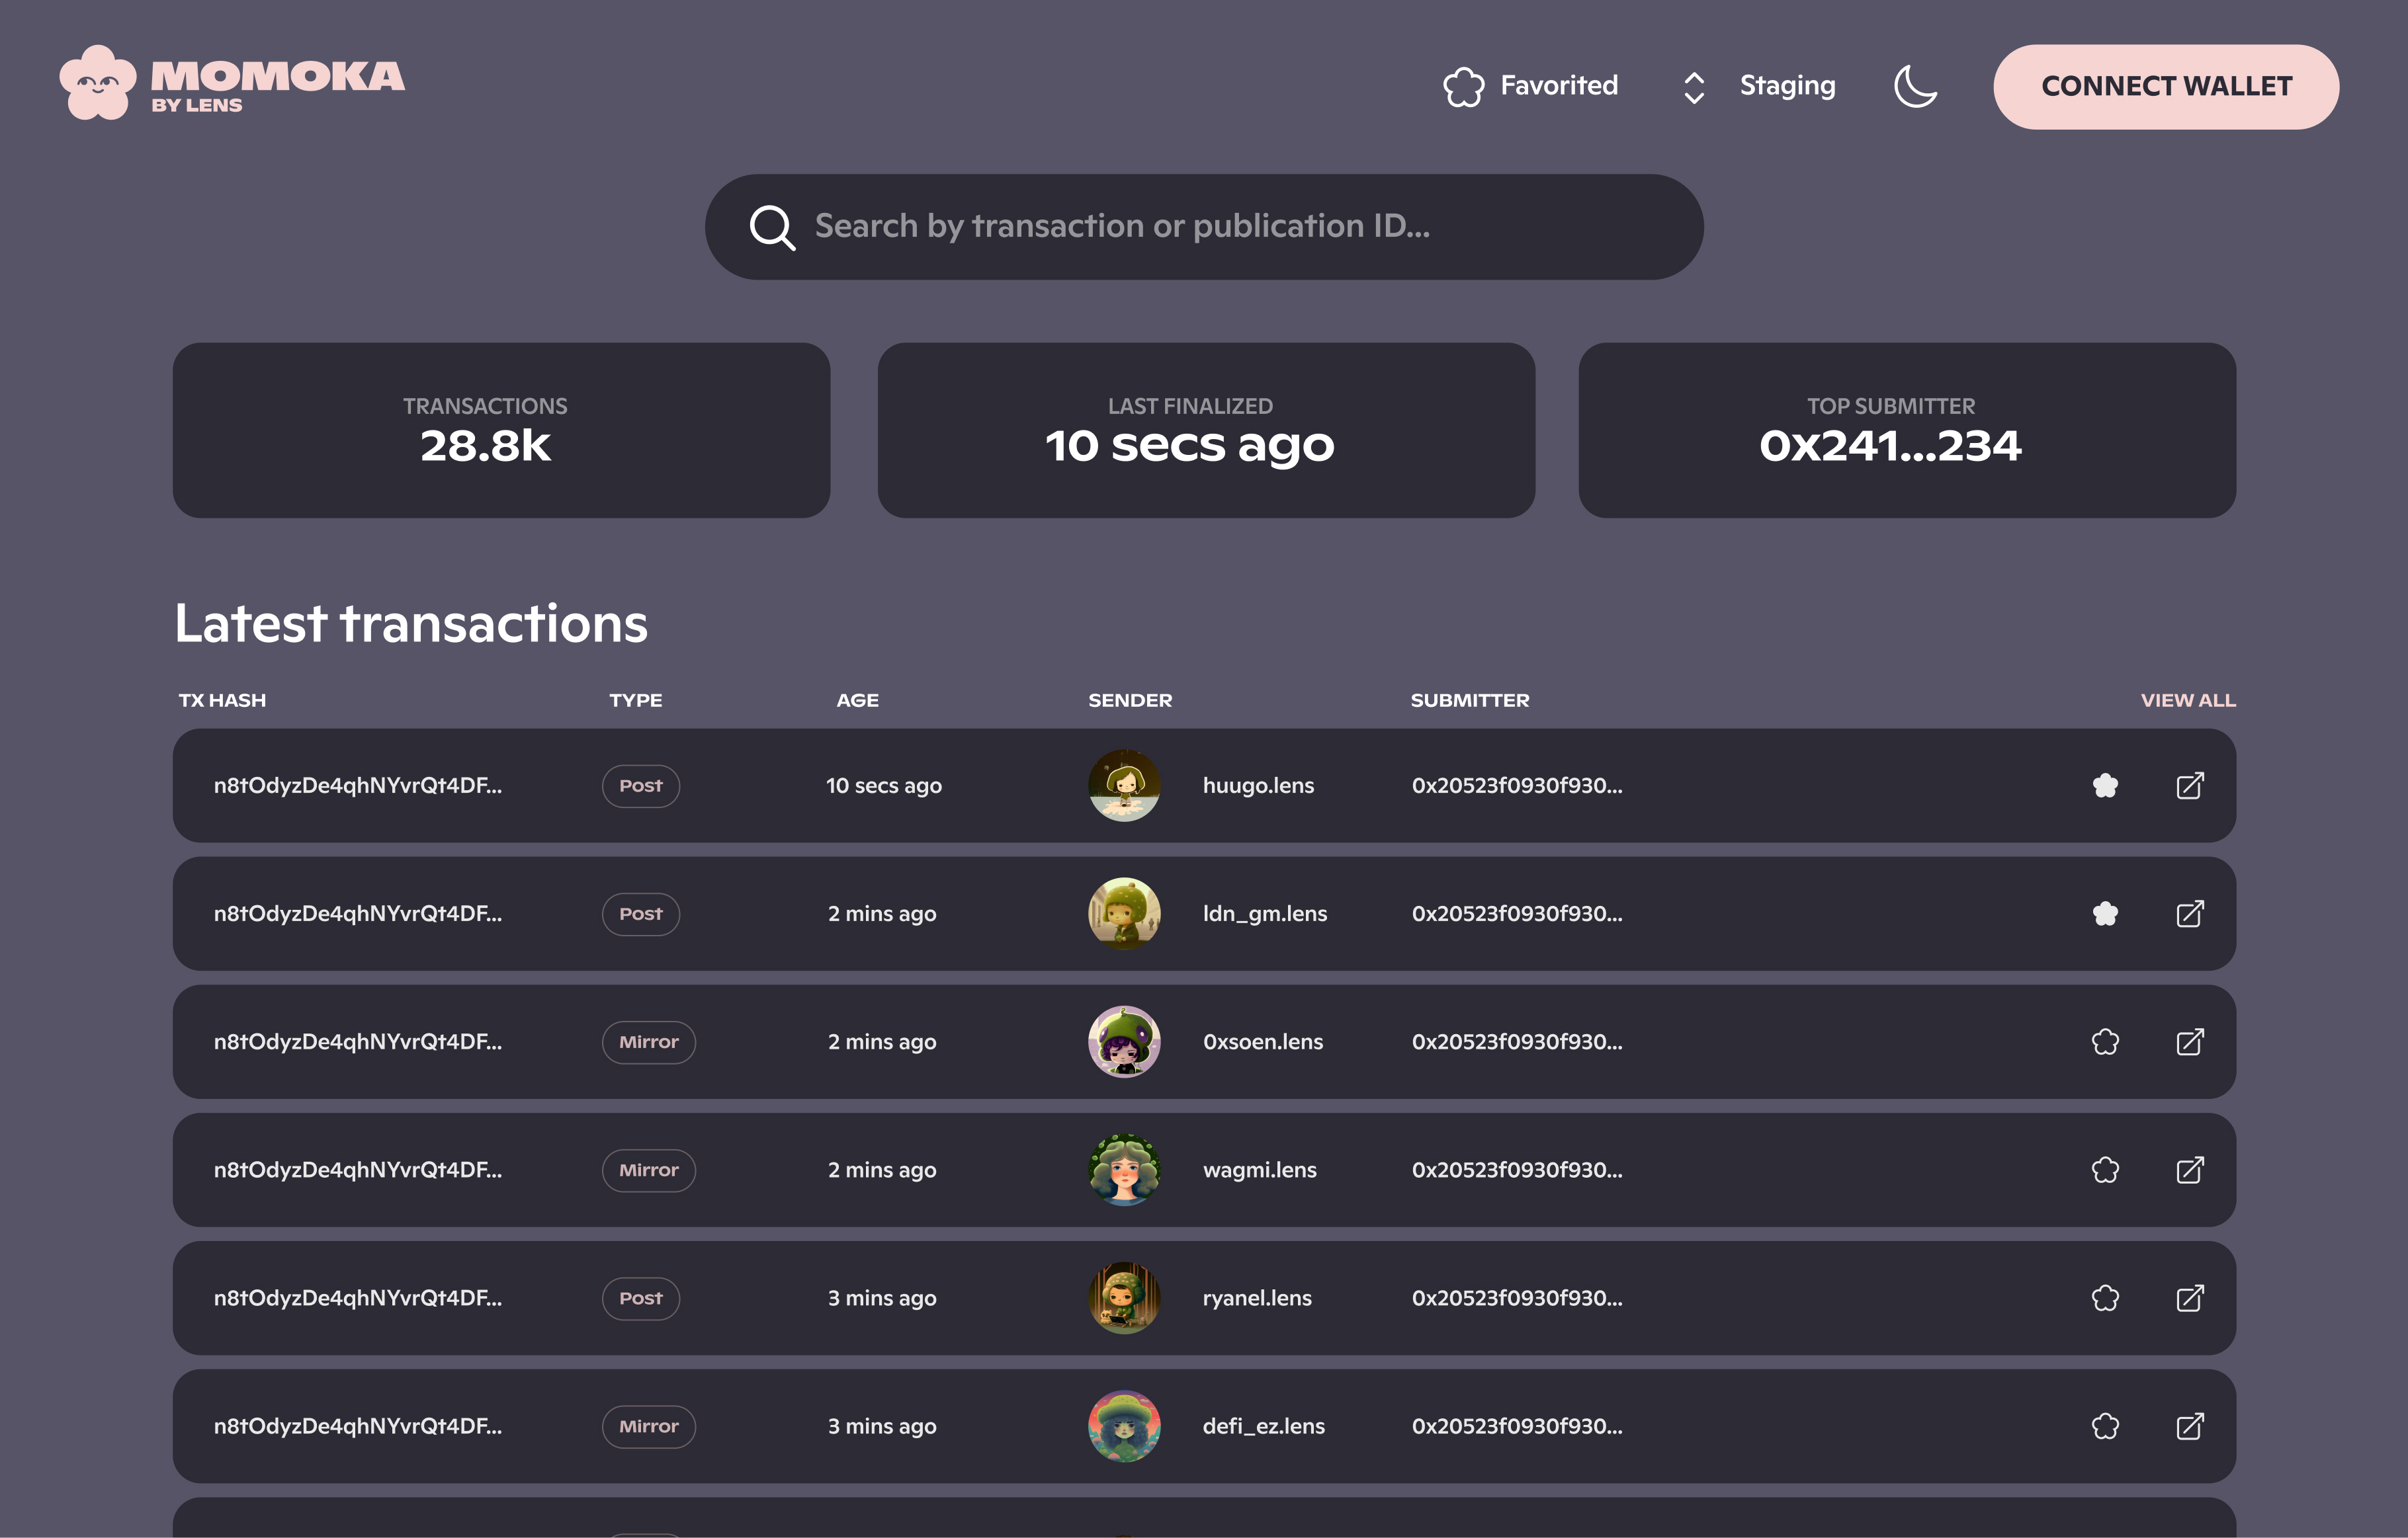
Task: Open ldn_gm.lens transaction external link icon
Action: click(x=2189, y=913)
